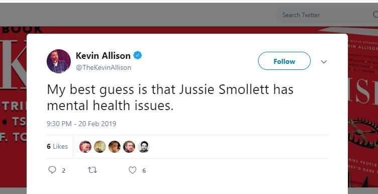This screenshot has height=194, width=378.
Task: Show the 6 Likes list
Action: (x=57, y=146)
